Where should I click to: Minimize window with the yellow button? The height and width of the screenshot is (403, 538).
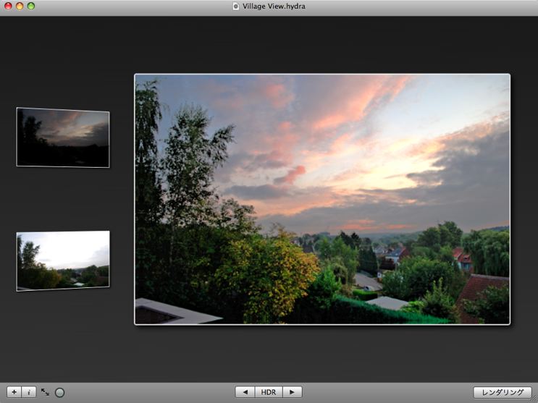(x=20, y=6)
